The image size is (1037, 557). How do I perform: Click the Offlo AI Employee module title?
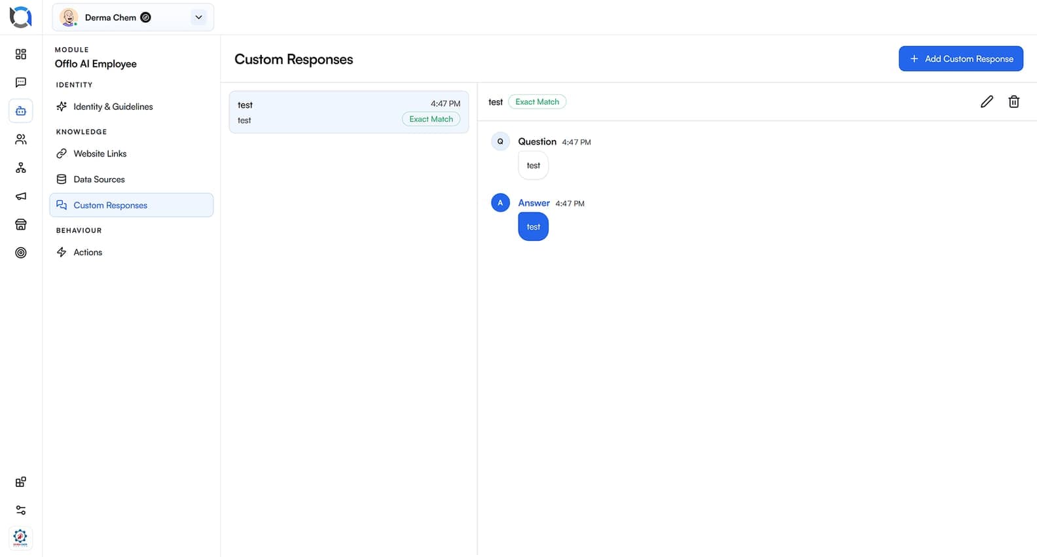click(96, 63)
